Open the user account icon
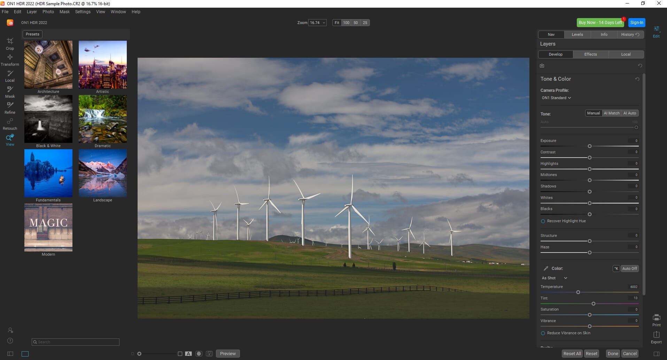 coord(10,330)
